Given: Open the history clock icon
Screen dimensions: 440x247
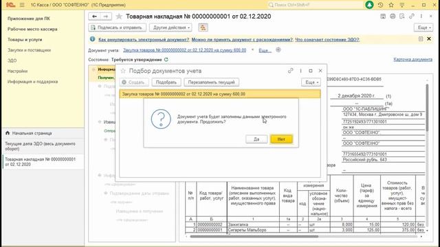Looking at the screenshot, I should click(x=380, y=5).
